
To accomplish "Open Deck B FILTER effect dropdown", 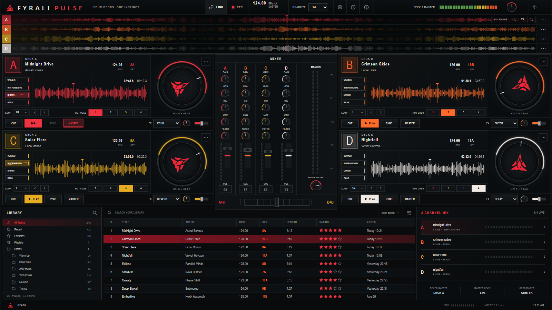I will (x=504, y=123).
